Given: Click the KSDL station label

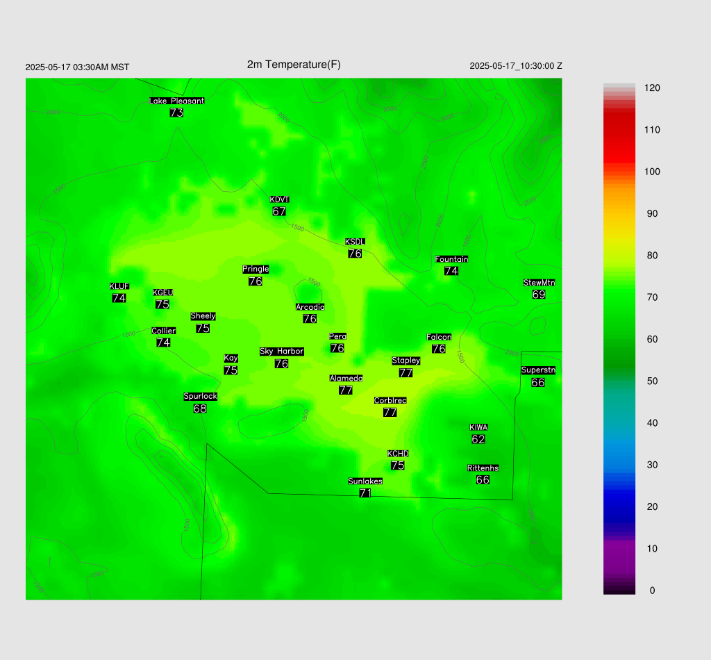Looking at the screenshot, I should pyautogui.click(x=355, y=242).
